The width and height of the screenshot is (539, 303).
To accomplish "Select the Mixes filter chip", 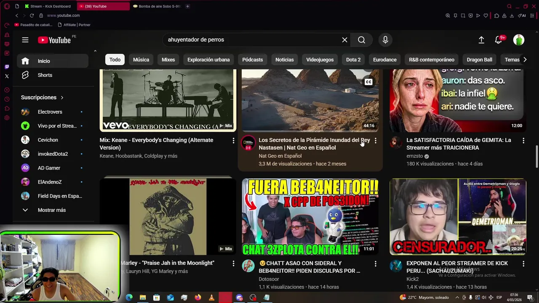I will 168,60.
